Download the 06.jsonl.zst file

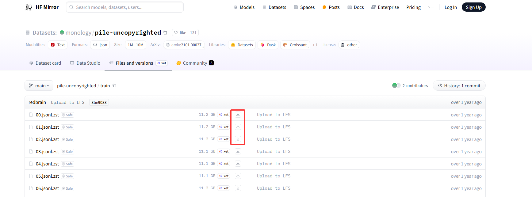[238, 188]
